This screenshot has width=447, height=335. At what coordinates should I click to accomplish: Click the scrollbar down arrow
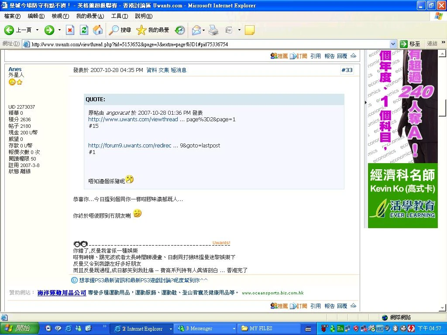443,308
